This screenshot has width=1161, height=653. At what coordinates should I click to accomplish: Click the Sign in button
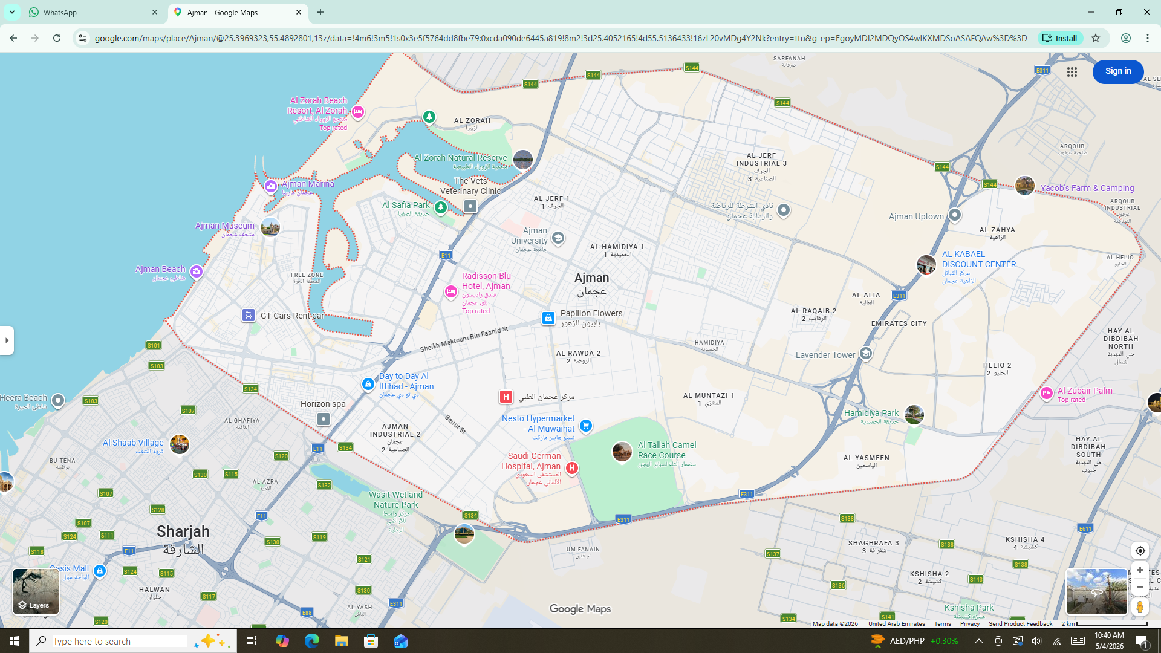pyautogui.click(x=1118, y=71)
